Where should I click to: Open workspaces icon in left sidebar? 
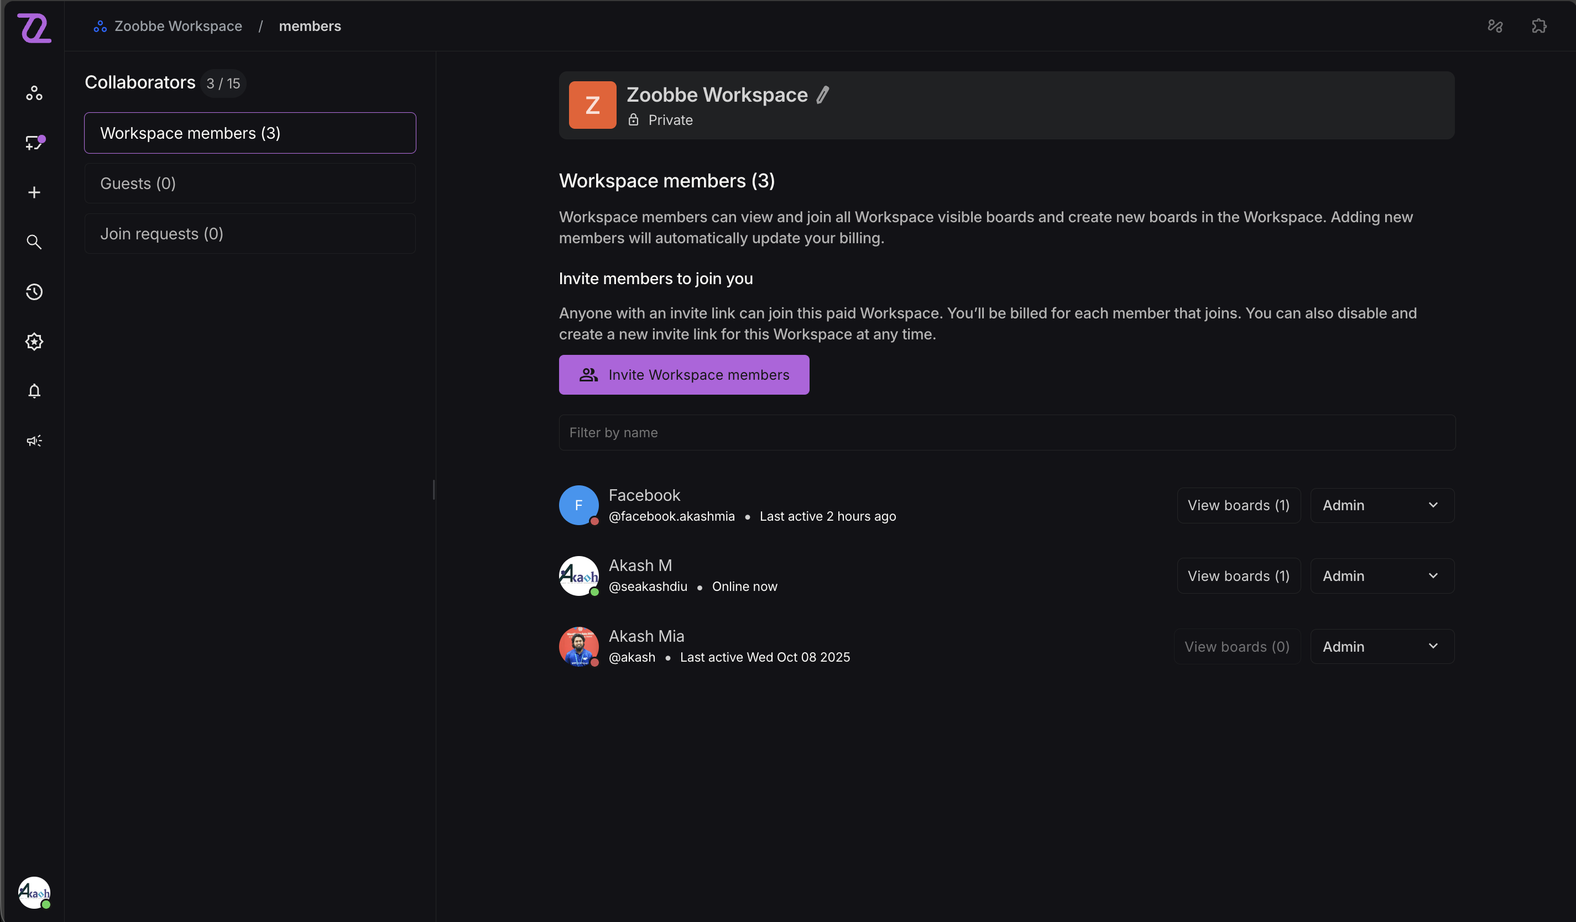(34, 93)
